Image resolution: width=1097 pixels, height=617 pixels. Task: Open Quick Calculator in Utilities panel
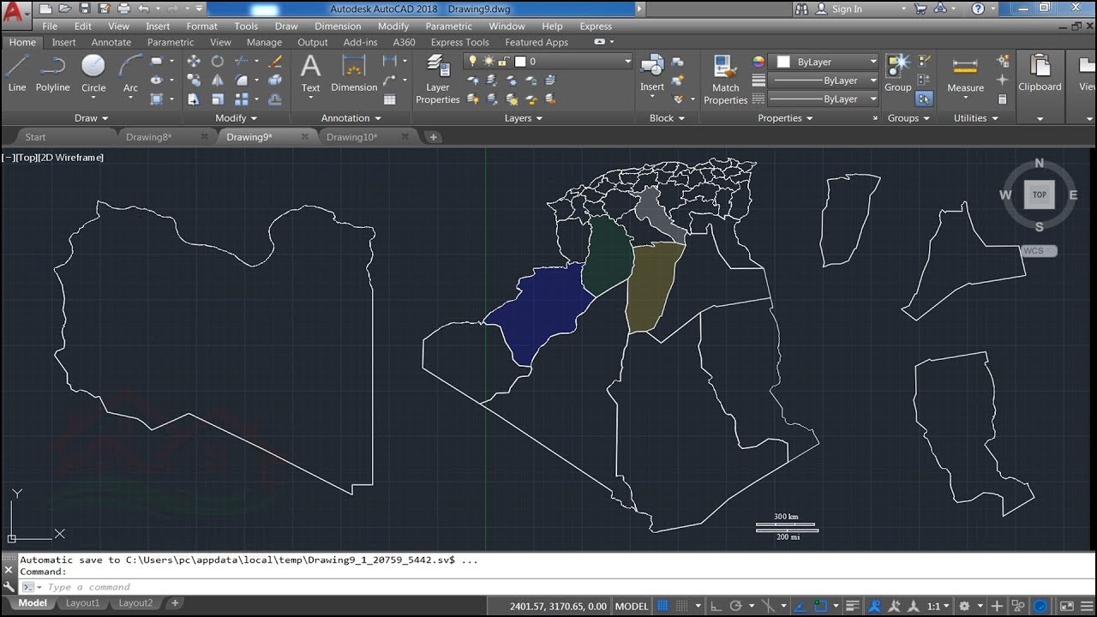click(1002, 99)
